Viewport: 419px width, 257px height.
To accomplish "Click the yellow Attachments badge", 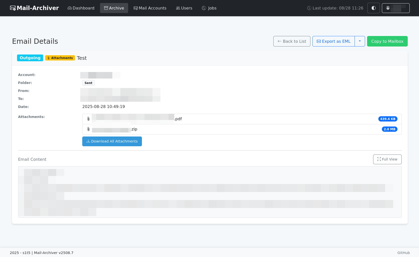I will coord(60,58).
